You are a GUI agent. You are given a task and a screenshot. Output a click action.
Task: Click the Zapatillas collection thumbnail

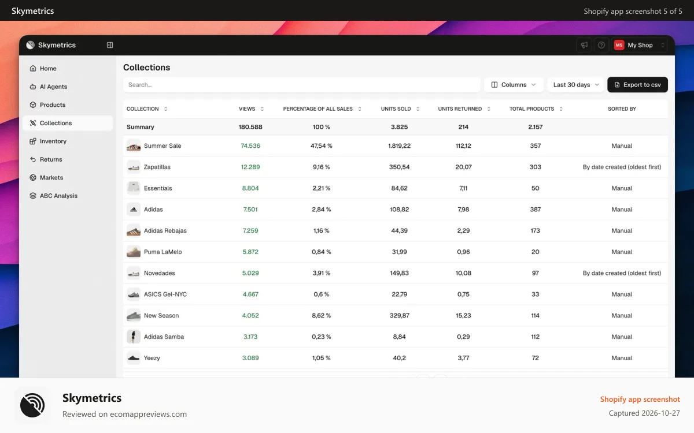(134, 167)
